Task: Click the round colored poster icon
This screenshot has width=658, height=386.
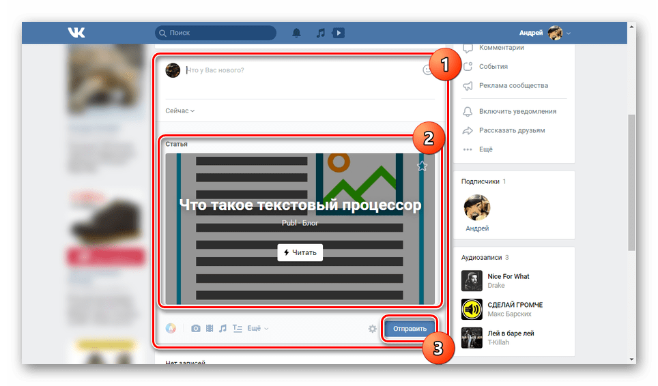Action: [x=171, y=328]
